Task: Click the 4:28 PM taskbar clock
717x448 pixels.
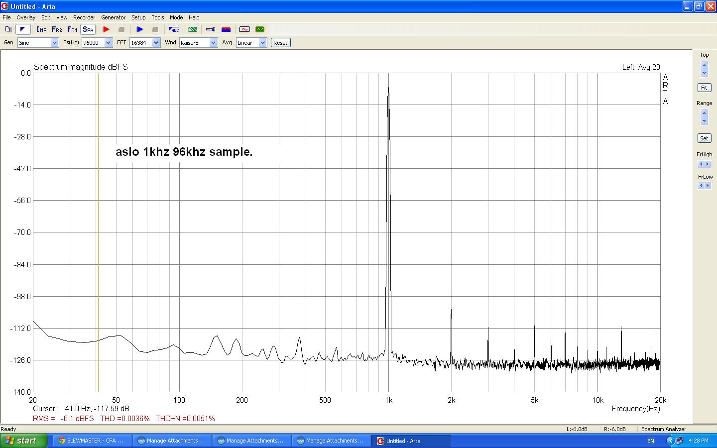Action: pos(699,441)
